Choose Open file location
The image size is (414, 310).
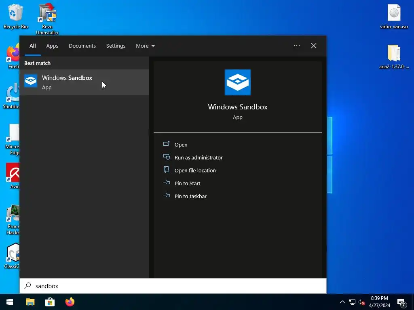[x=195, y=171]
